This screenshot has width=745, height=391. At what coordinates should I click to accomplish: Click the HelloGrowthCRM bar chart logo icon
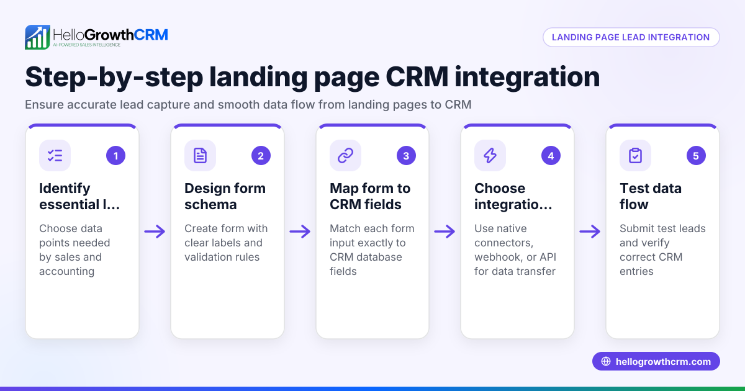point(37,37)
